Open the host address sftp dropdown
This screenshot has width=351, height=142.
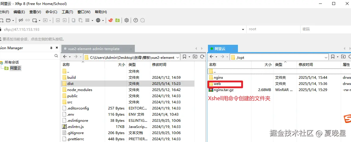[x=243, y=30]
